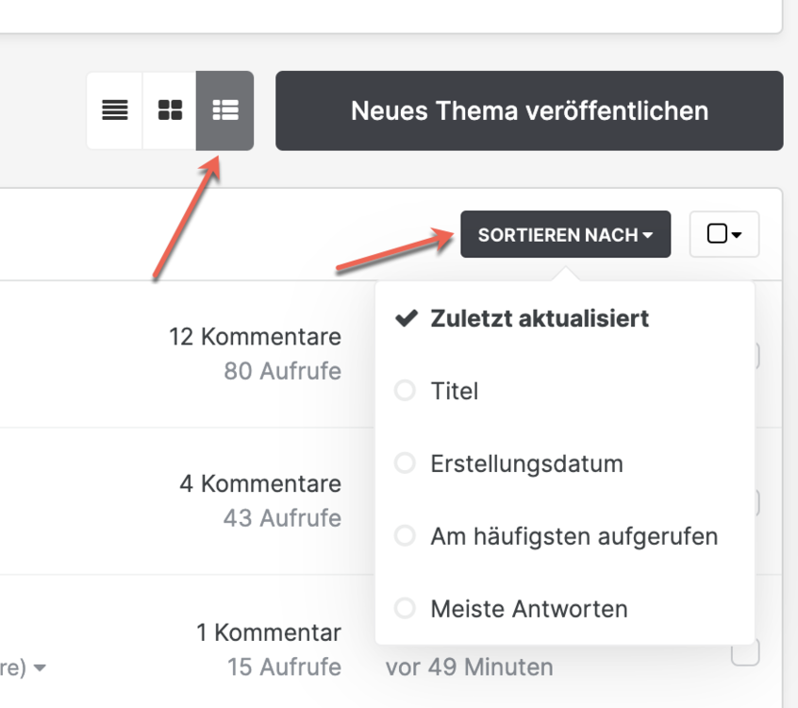Viewport: 798px width, 708px height.
Task: Click the vor 49 Minuten timestamp
Action: click(x=469, y=667)
